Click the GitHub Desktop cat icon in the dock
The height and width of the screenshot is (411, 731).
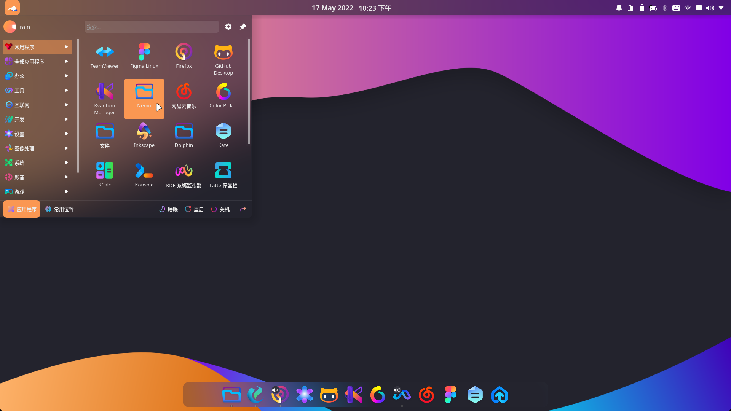click(x=329, y=395)
